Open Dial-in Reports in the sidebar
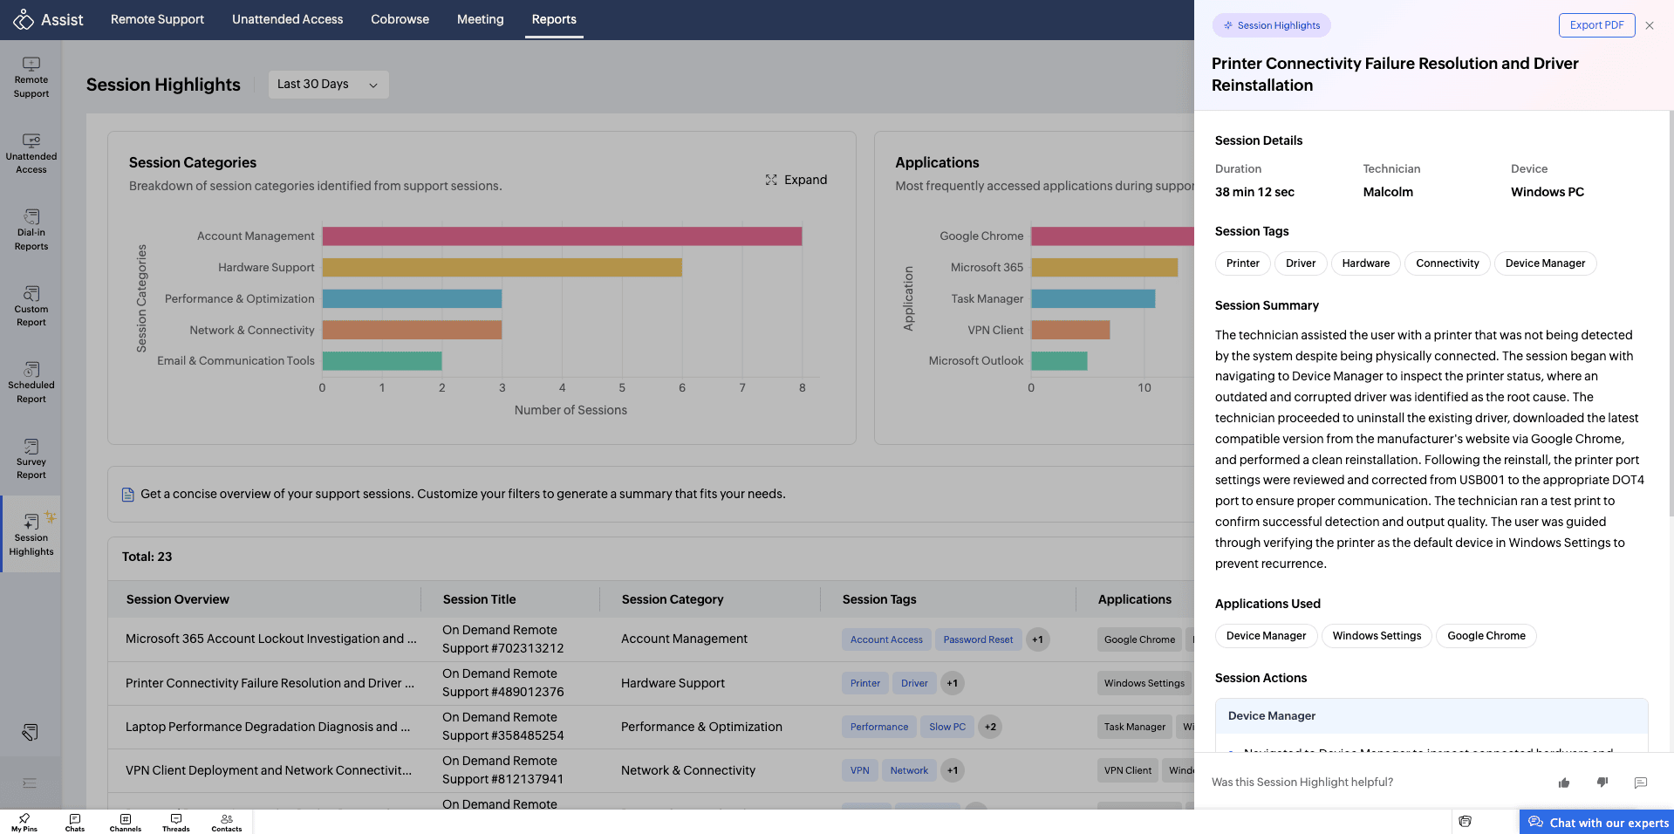 click(31, 229)
